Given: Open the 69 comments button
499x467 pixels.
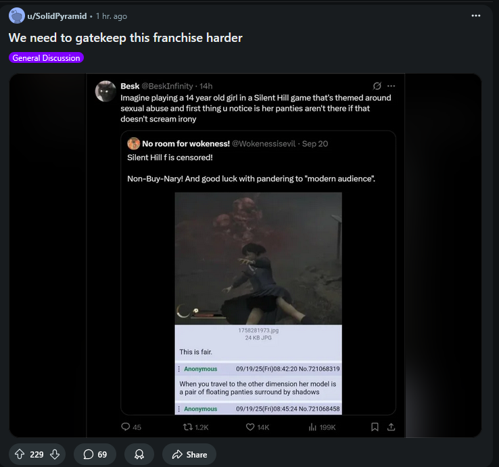Looking at the screenshot, I should 95,454.
